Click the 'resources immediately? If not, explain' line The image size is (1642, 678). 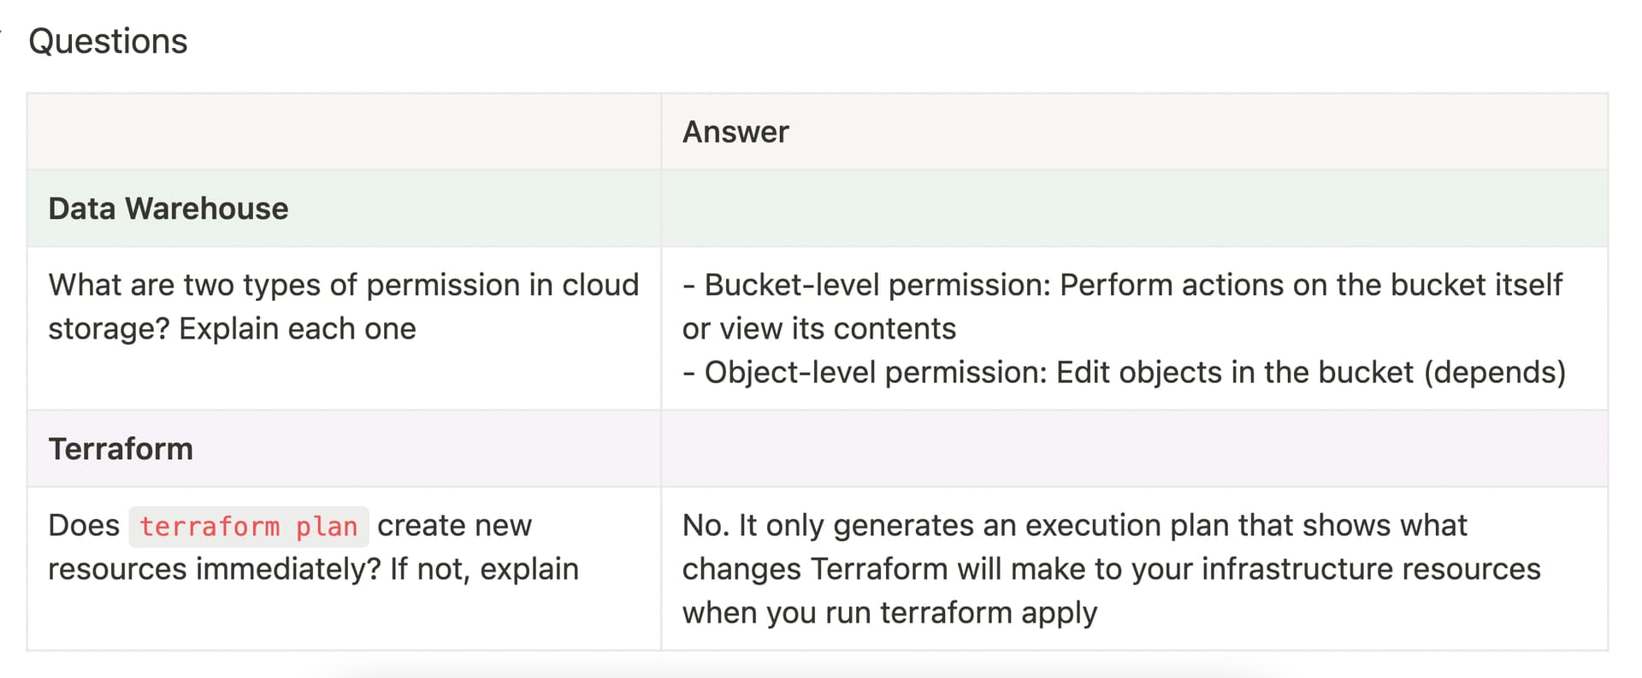(x=313, y=569)
